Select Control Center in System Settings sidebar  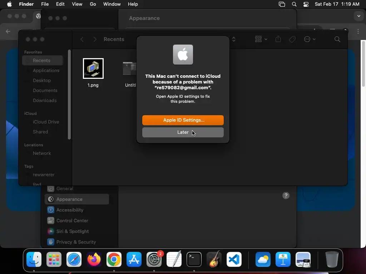click(x=77, y=220)
